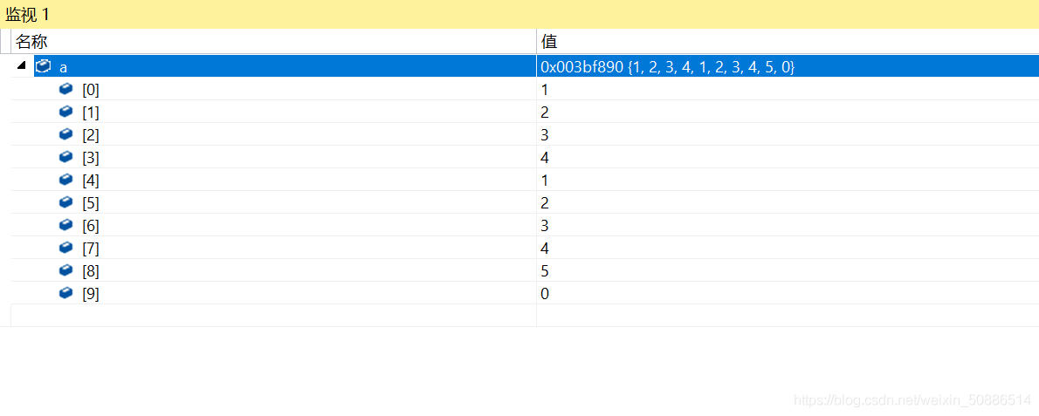The image size is (1039, 416).
Task: Click the cube icon for element [4]
Action: click(x=65, y=180)
